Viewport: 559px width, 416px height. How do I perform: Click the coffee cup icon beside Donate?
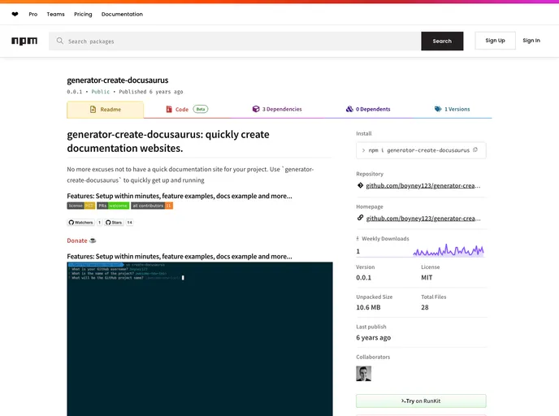93,240
